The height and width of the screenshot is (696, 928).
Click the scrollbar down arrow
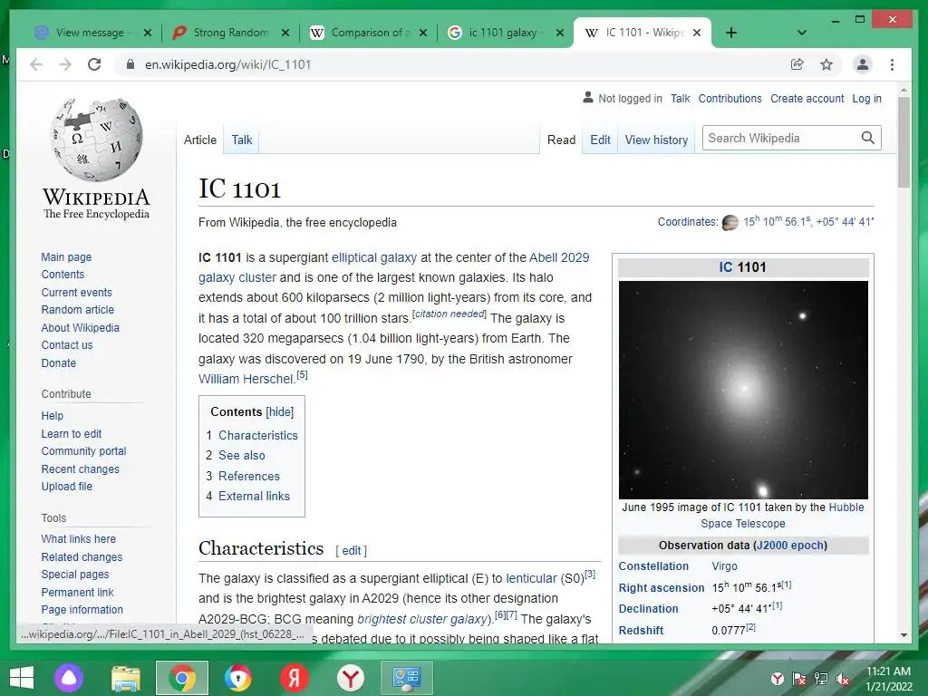pyautogui.click(x=904, y=635)
